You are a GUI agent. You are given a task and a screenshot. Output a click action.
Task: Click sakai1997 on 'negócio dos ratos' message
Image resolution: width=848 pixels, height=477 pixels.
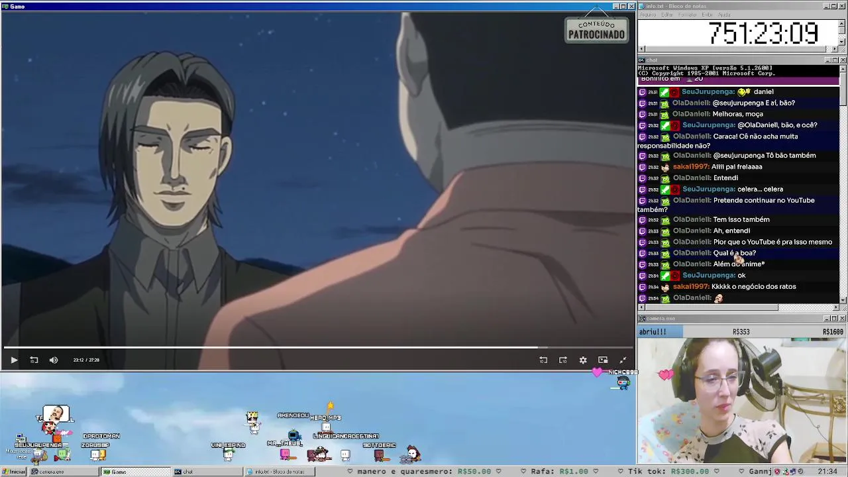(x=691, y=287)
